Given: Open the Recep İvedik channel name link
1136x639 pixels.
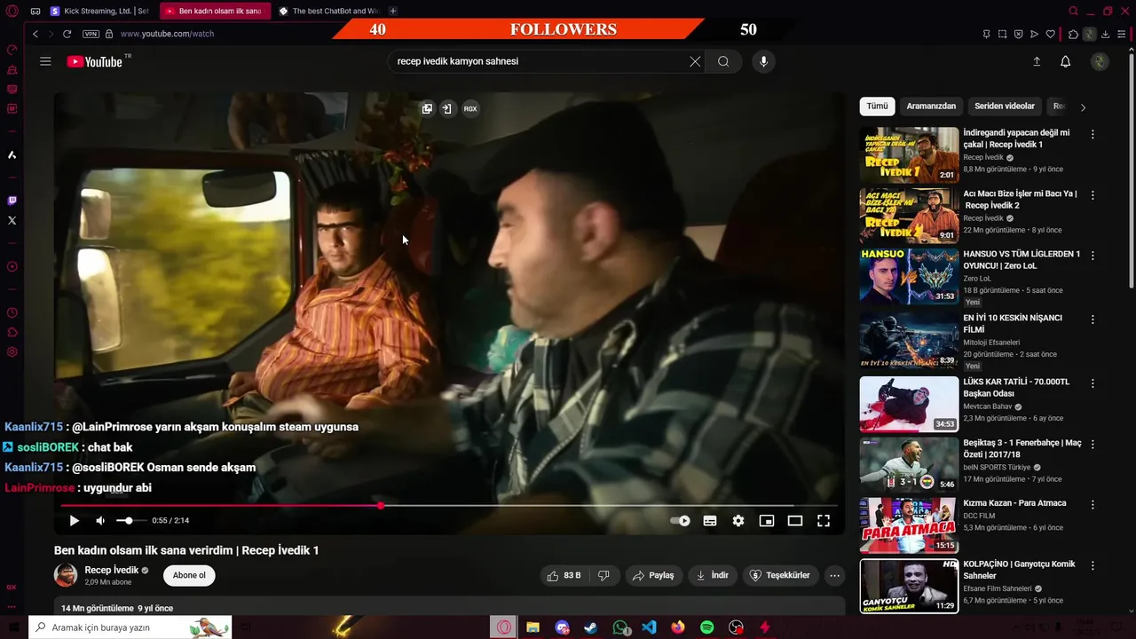Looking at the screenshot, I should 112,570.
